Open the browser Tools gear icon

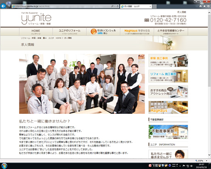tap(208, 6)
